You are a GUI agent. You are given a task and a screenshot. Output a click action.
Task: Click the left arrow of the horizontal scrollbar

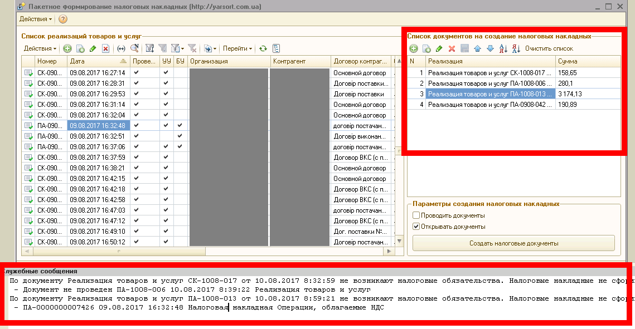(x=27, y=252)
